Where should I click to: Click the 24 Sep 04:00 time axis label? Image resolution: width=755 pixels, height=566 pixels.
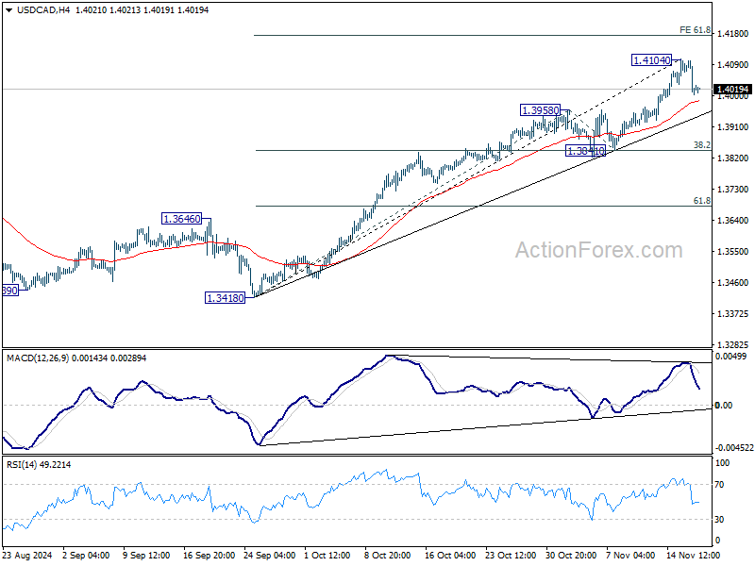pyautogui.click(x=270, y=555)
